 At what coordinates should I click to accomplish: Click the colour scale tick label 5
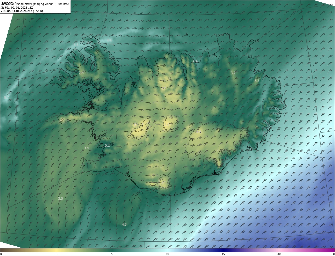[112, 254]
